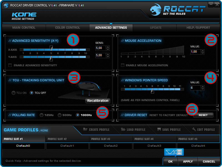
Task: Select the Default1 profile
Action: point(67,146)
